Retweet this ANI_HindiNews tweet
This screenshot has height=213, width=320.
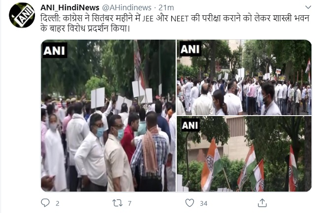(x=117, y=203)
